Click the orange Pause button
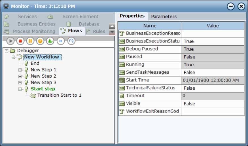Viewport: 248px width, 146px height. [x=30, y=41]
